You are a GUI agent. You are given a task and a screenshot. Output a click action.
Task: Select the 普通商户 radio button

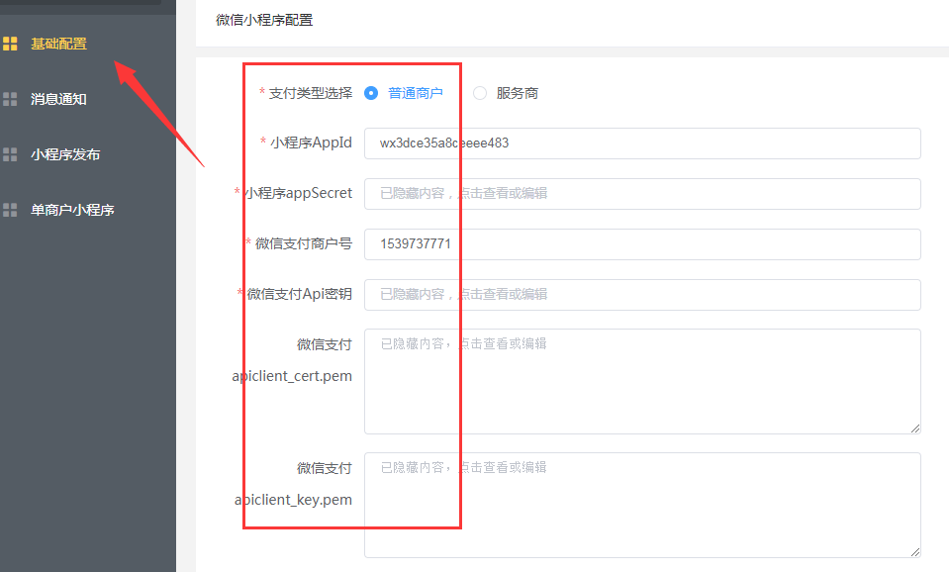(371, 93)
